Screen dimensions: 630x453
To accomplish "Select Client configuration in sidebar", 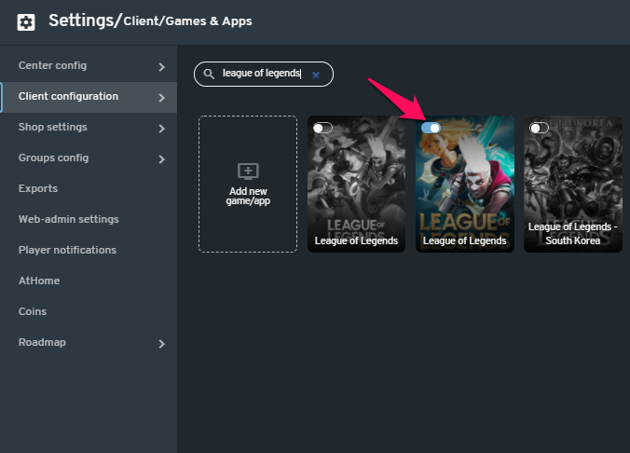I will click(x=89, y=96).
